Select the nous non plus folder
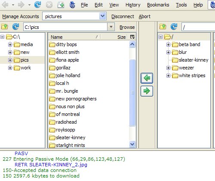This screenshot has width=215, height=181. pyautogui.click(x=67, y=106)
